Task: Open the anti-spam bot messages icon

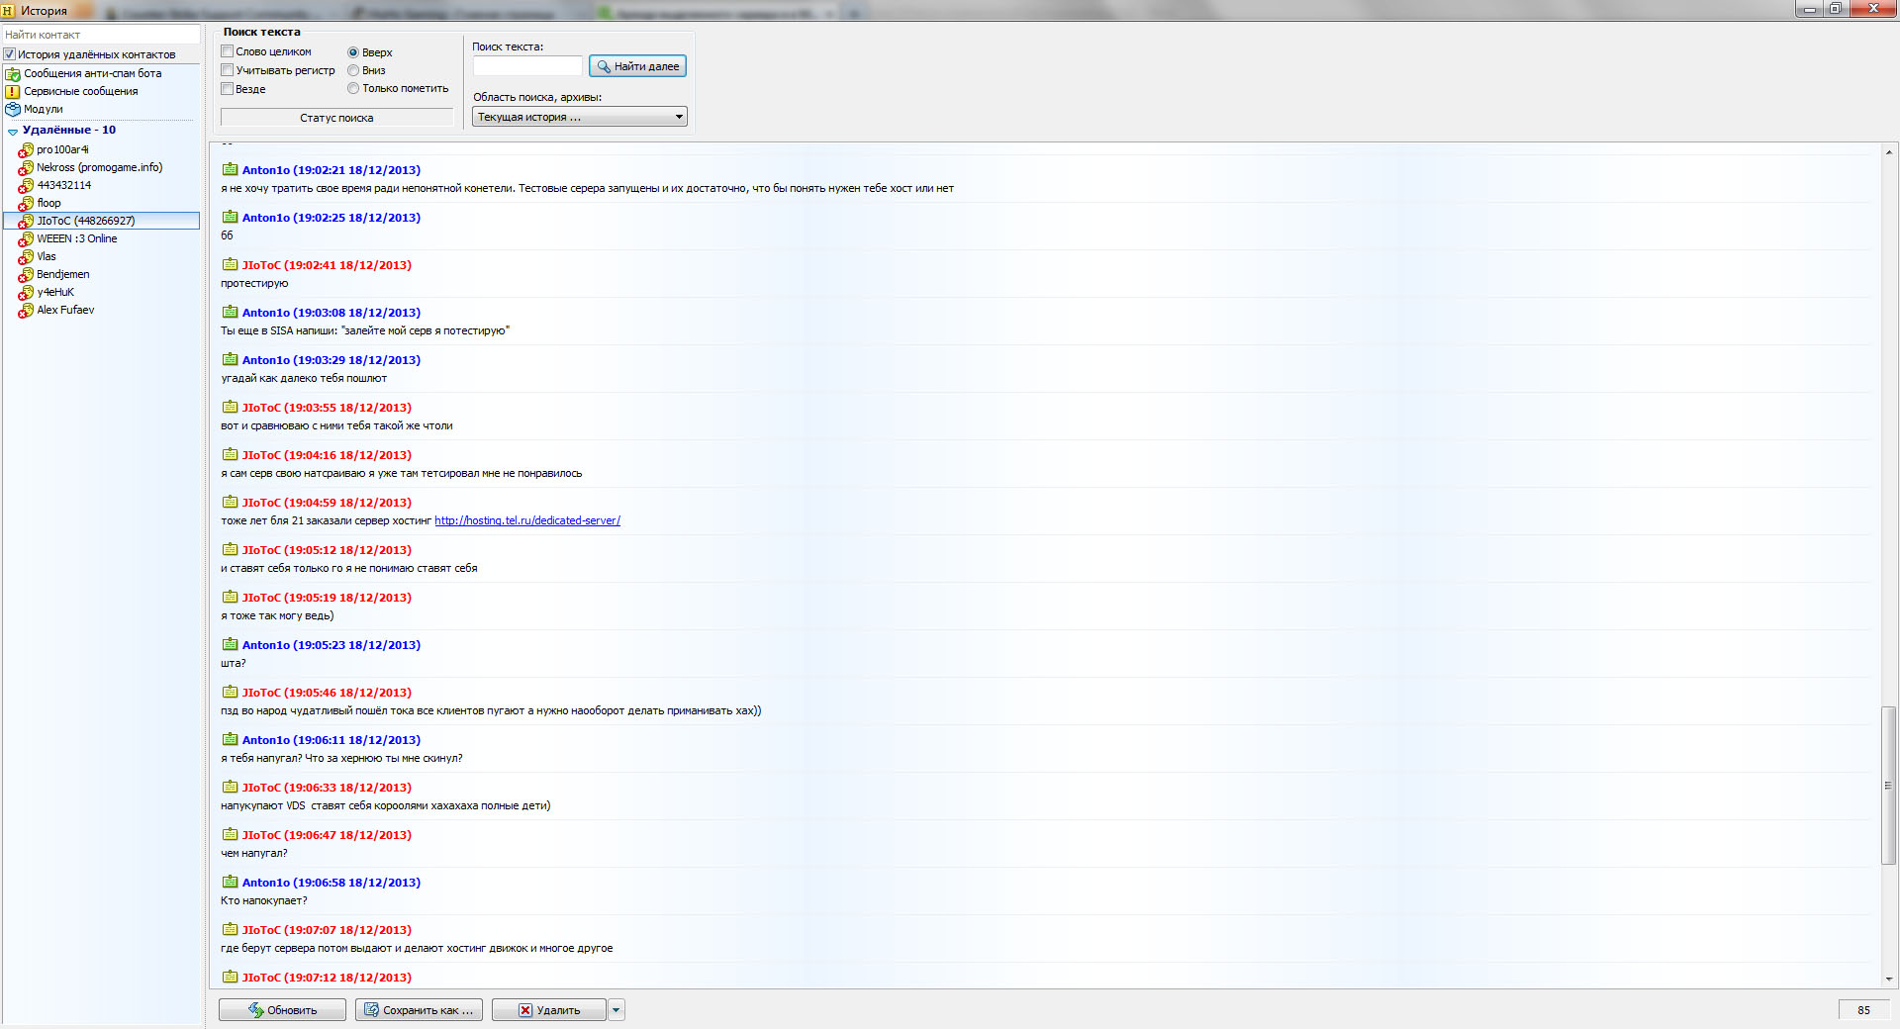Action: pyautogui.click(x=13, y=73)
